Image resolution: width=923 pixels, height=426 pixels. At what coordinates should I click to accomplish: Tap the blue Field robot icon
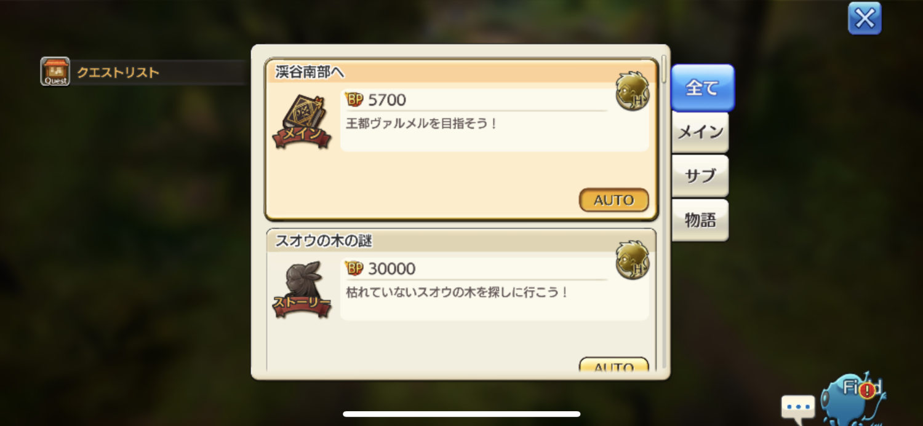(x=855, y=398)
